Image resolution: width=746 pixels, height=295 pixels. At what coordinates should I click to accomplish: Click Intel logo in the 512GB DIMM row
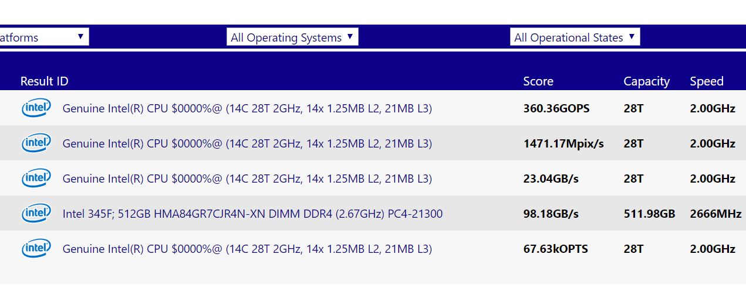36,214
